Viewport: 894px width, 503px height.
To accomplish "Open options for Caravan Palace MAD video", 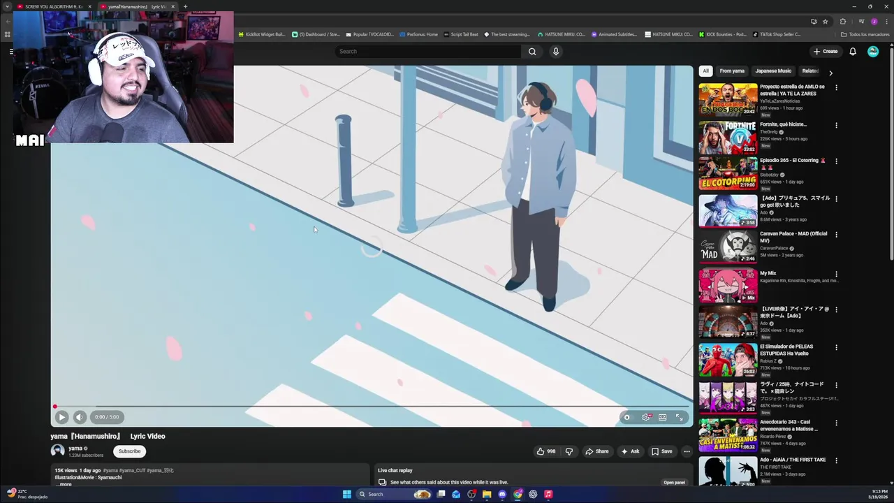I will (836, 235).
